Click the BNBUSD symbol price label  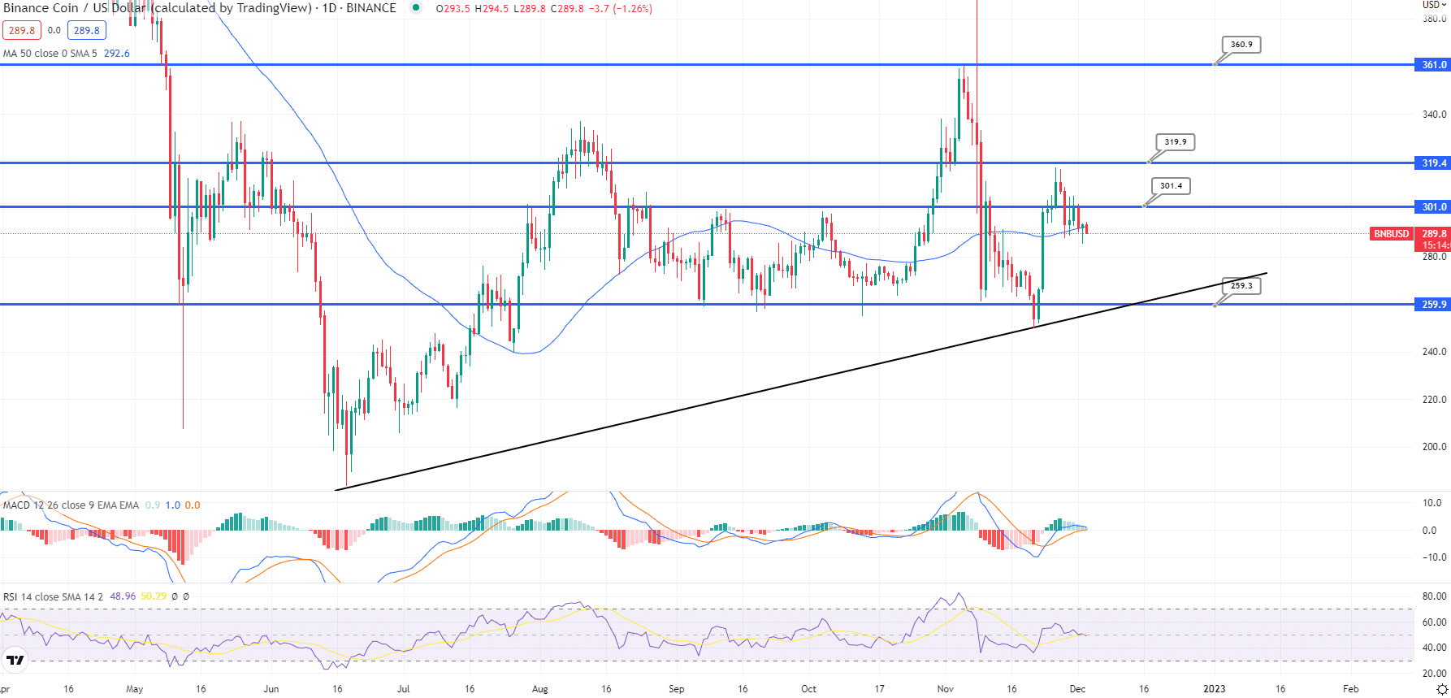[x=1392, y=234]
